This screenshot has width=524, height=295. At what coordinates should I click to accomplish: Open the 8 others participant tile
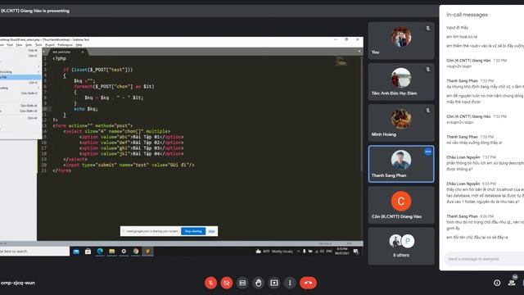[401, 246]
